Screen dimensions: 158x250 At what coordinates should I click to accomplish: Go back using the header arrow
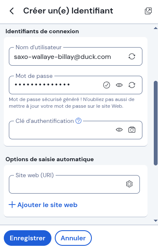pos(12,11)
